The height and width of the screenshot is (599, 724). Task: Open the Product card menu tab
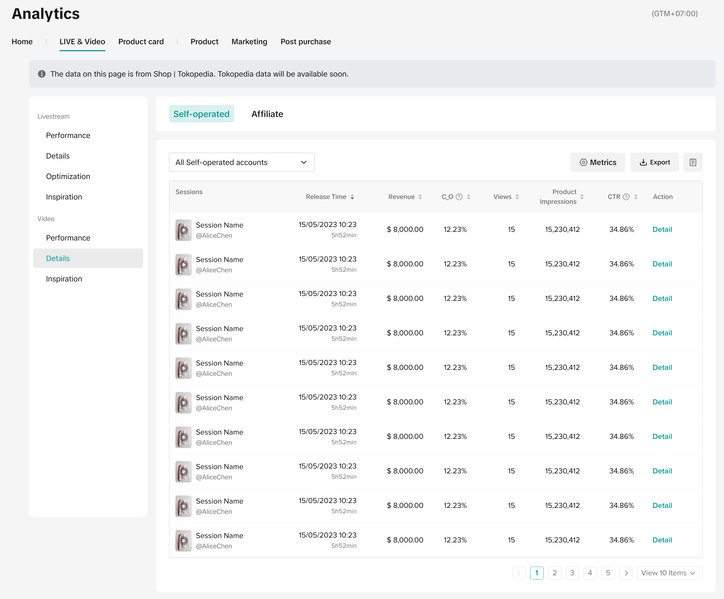tap(141, 42)
